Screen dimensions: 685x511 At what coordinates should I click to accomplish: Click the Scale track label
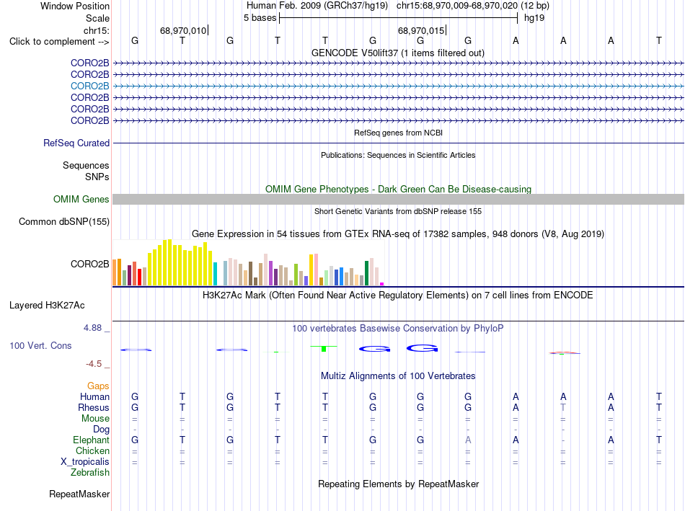pos(97,18)
